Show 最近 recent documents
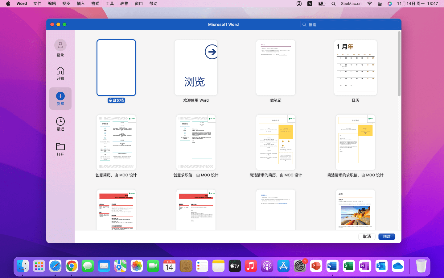Screen dimensions: 444x278 (60, 124)
